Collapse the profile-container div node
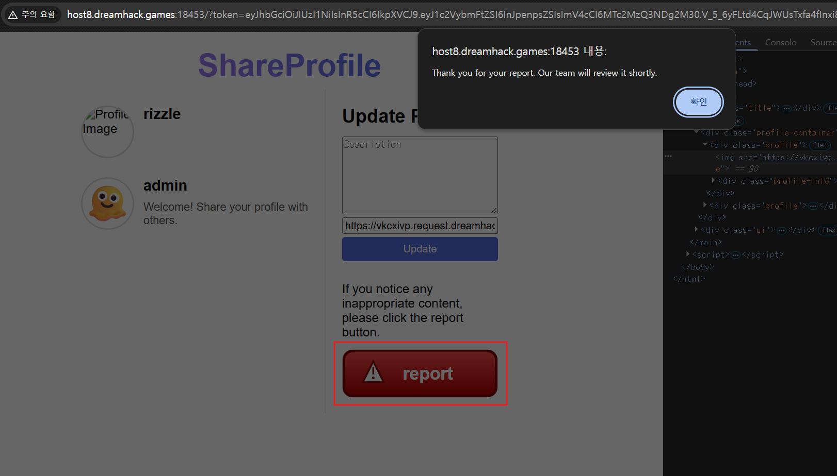 coord(696,132)
